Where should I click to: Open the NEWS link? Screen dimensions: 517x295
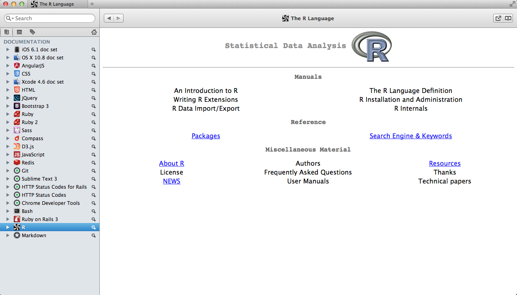point(172,181)
